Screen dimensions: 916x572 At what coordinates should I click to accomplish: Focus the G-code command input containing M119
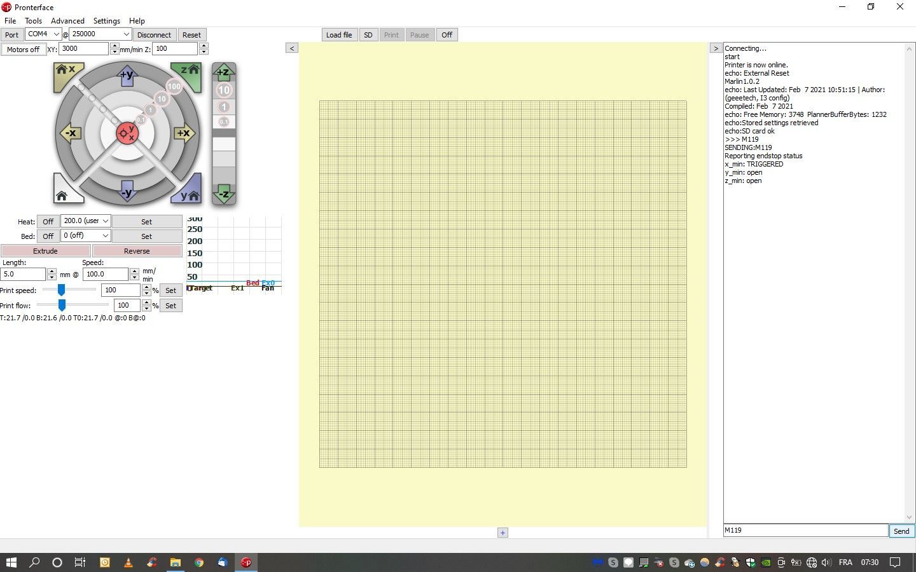pyautogui.click(x=805, y=531)
